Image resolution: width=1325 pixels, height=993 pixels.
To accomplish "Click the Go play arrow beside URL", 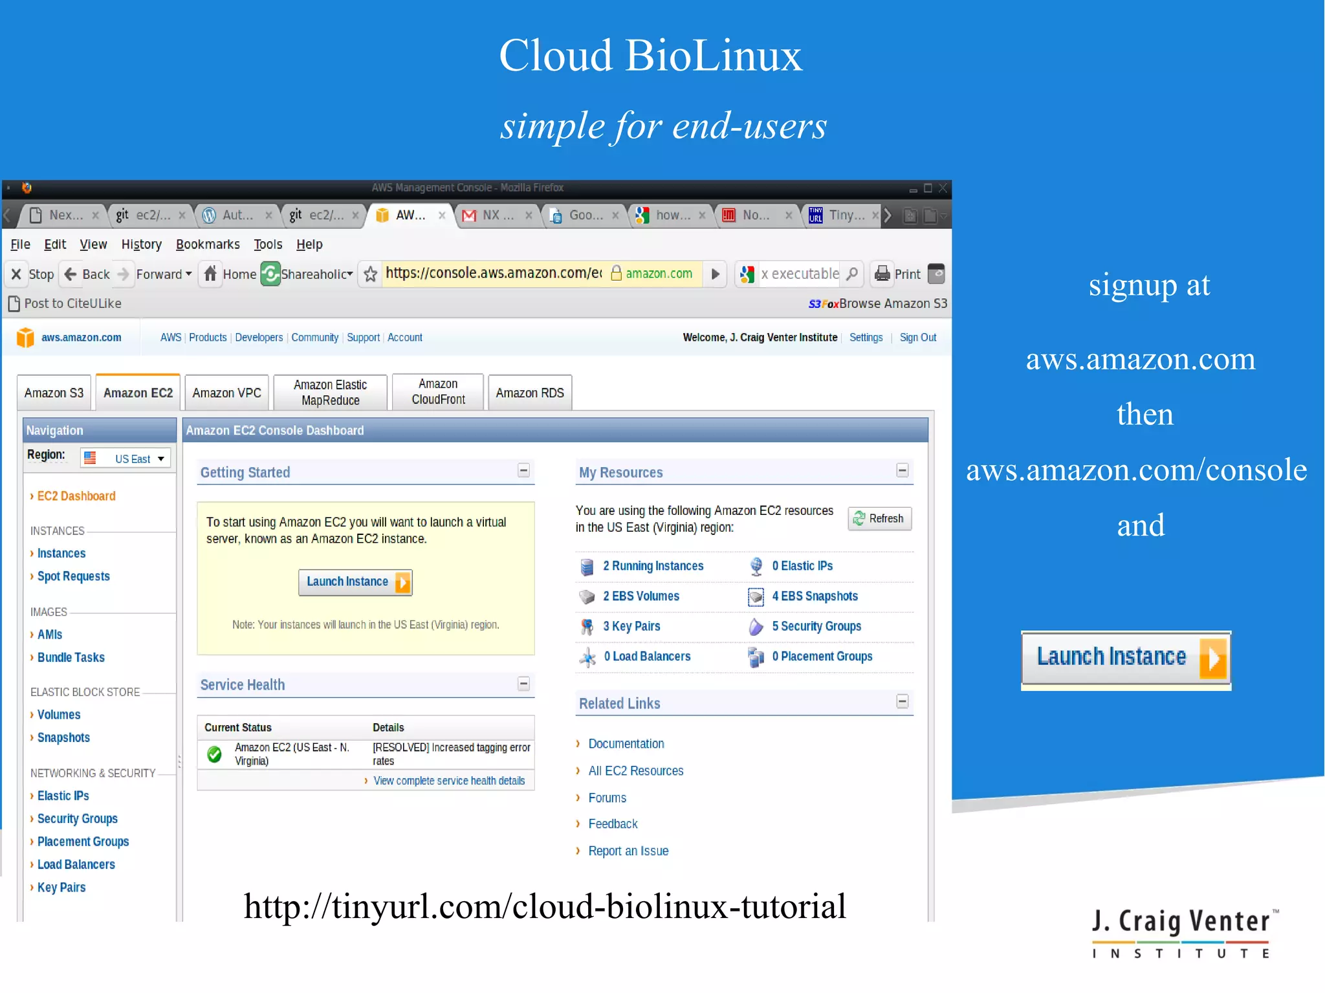I will tap(715, 274).
